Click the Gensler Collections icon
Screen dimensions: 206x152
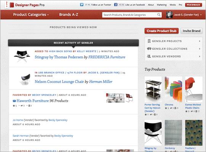[x=149, y=49]
